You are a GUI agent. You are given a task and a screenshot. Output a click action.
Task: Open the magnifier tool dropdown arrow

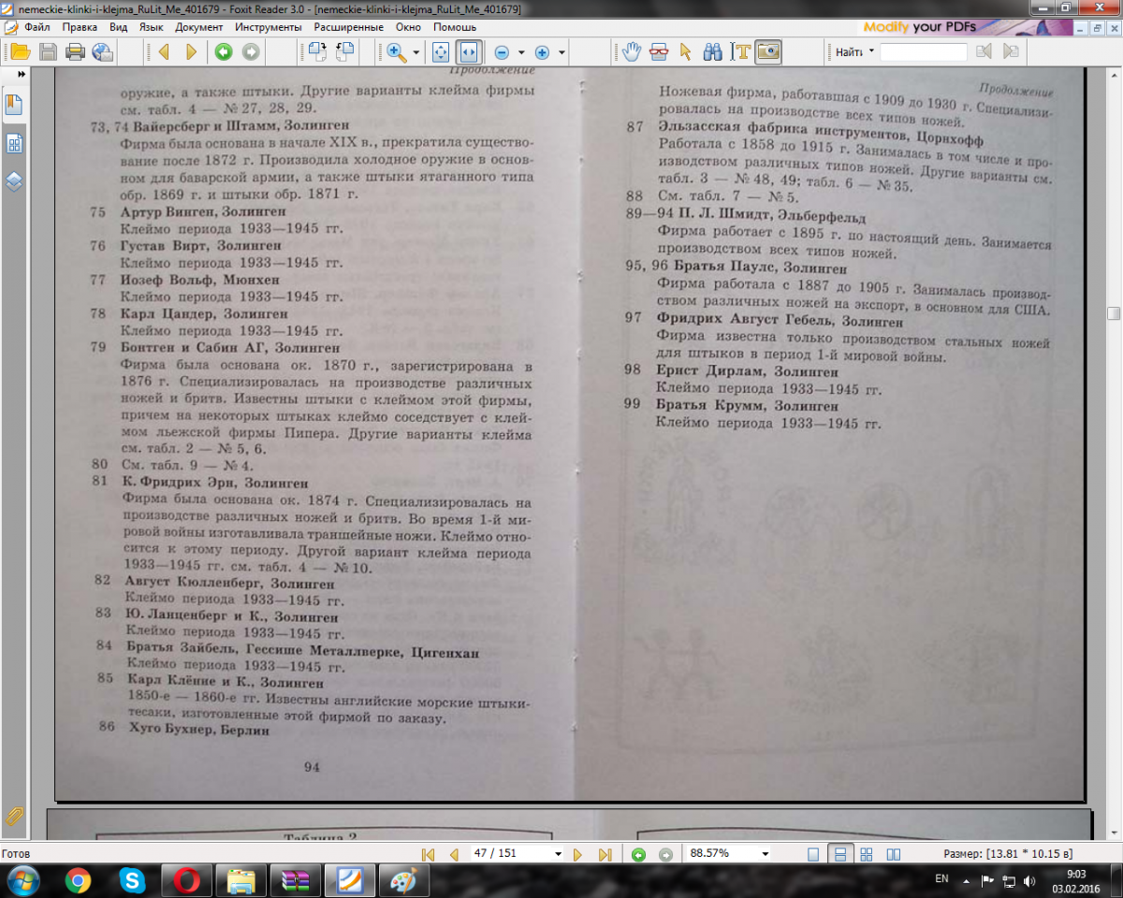(x=416, y=52)
